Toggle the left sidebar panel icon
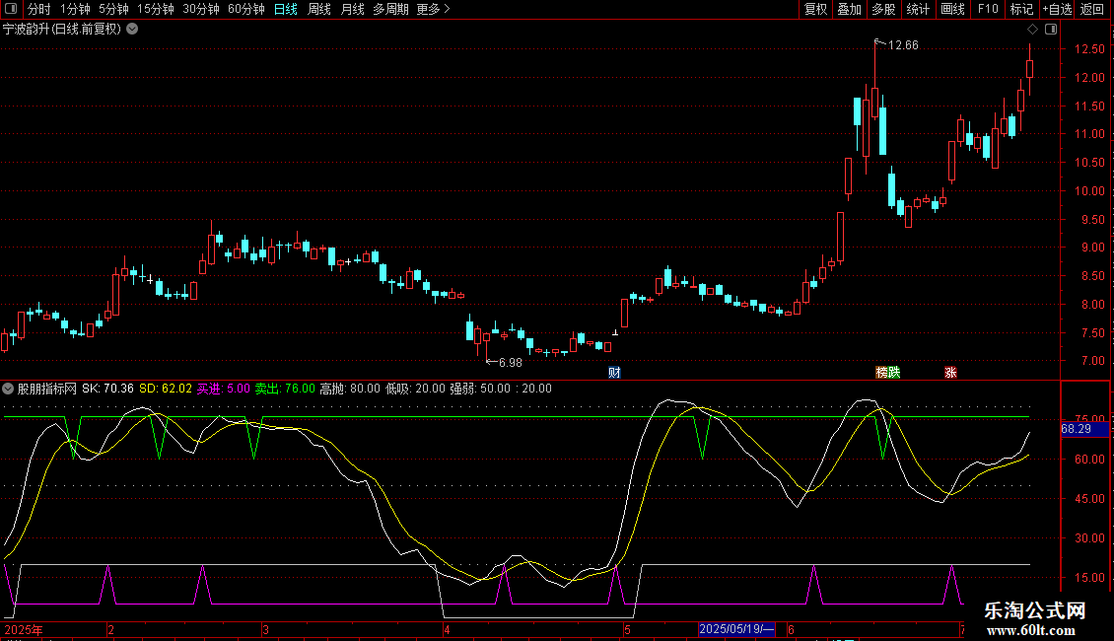1114x641 pixels. [10, 10]
